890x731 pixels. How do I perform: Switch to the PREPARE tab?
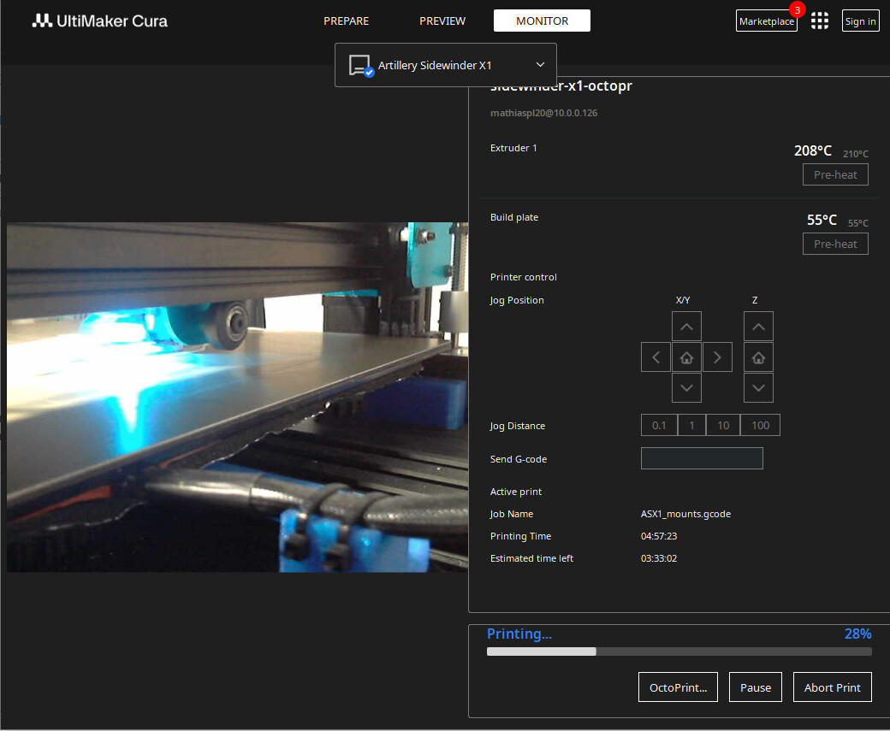[346, 21]
